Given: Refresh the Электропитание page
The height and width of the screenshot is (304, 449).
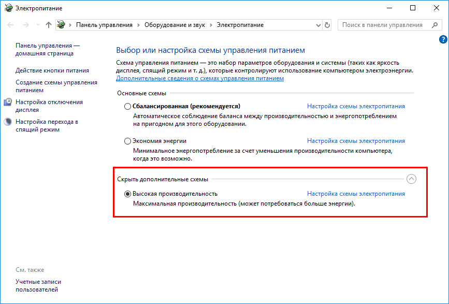Looking at the screenshot, I should pyautogui.click(x=327, y=25).
